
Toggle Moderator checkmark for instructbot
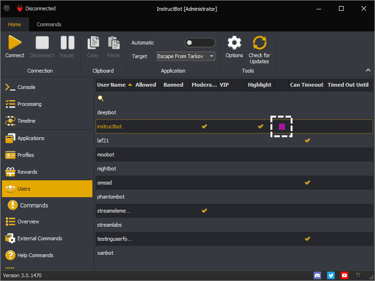tap(204, 126)
